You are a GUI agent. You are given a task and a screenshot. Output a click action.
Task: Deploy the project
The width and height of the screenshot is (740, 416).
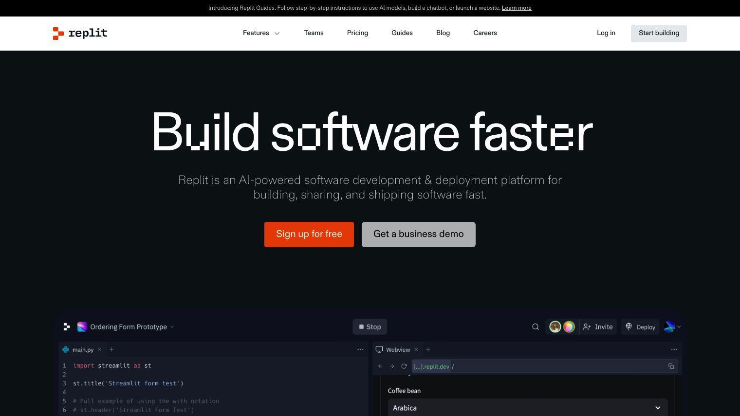point(640,327)
